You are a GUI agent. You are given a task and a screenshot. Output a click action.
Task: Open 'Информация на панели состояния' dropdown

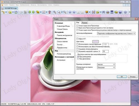click(106, 68)
